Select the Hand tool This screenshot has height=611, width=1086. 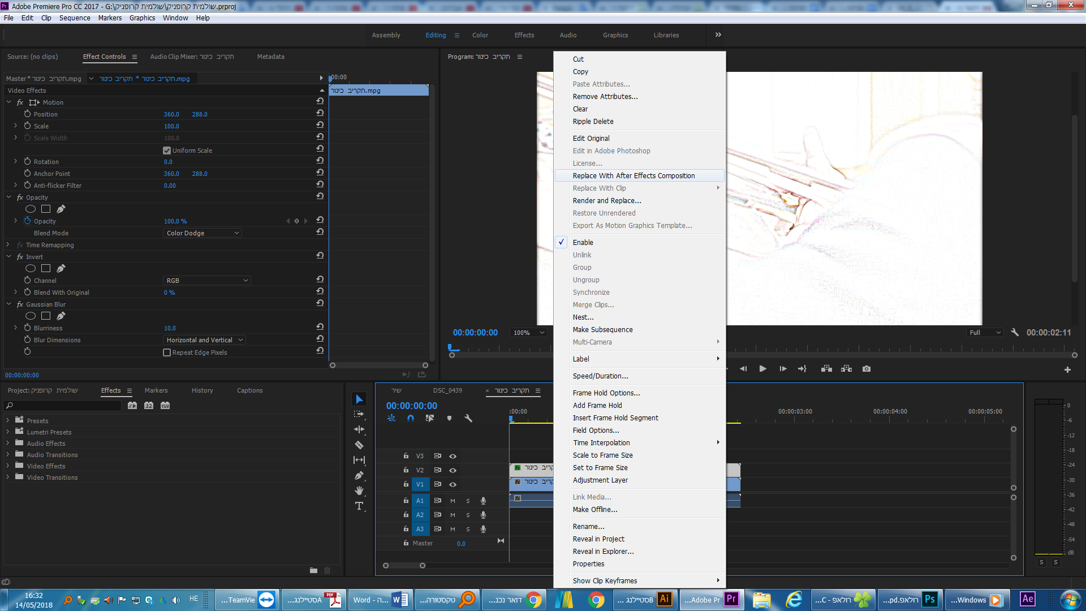pos(359,490)
